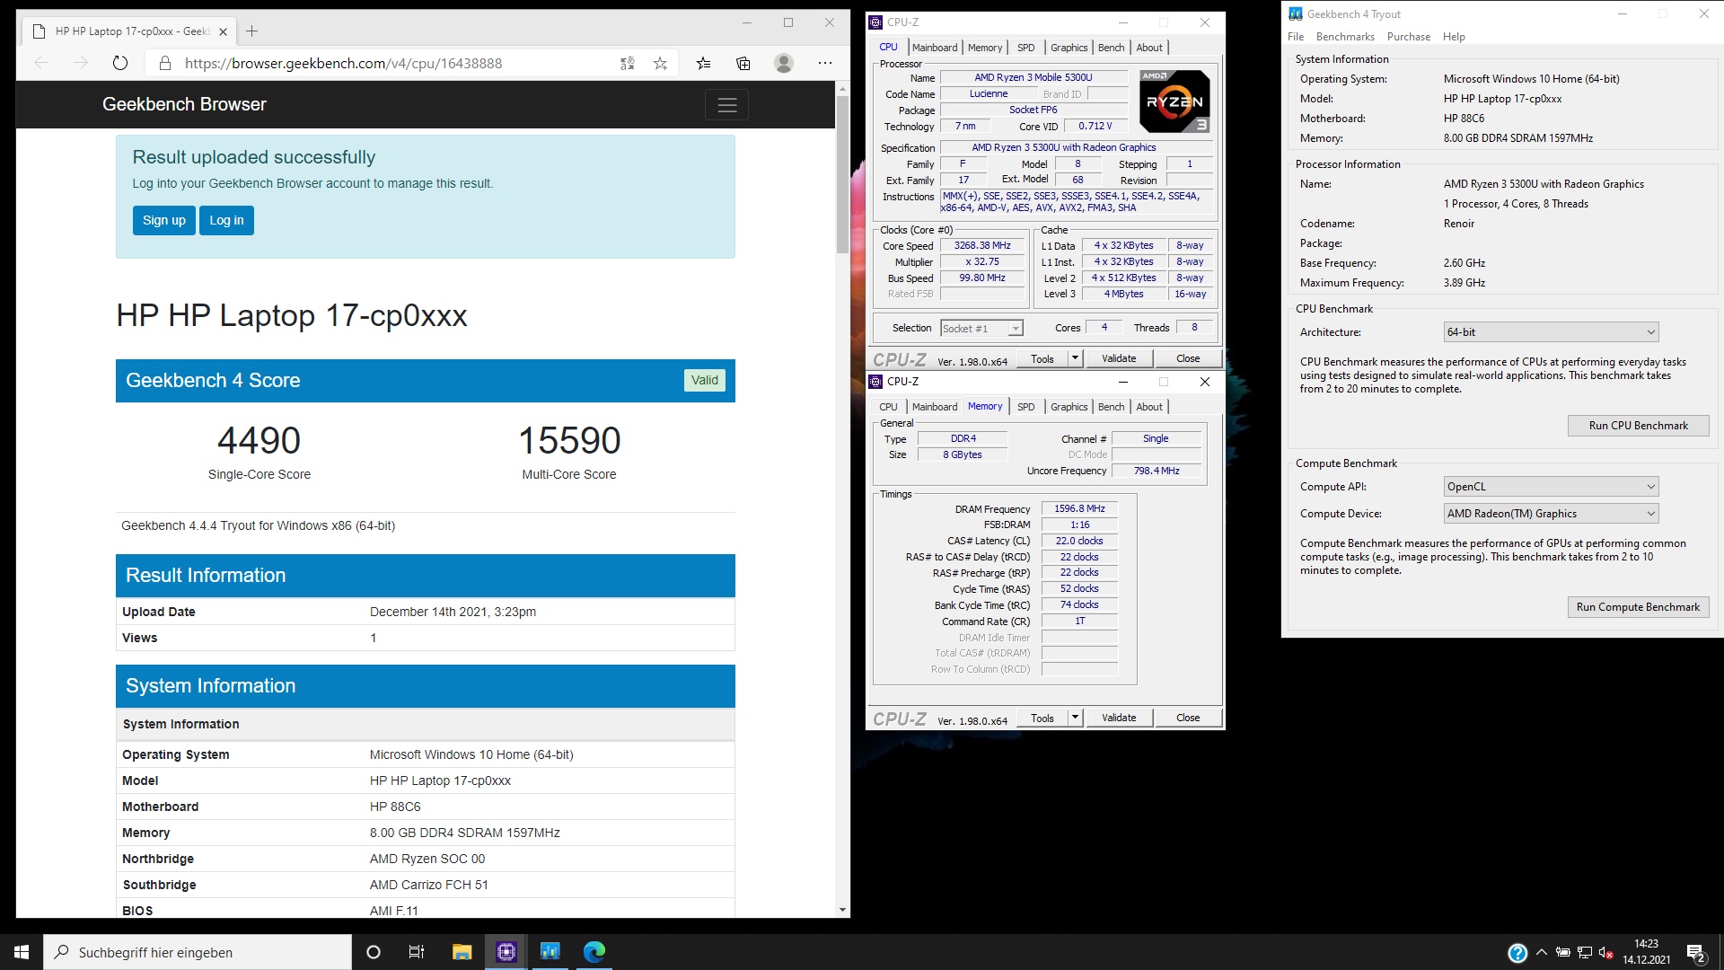Click the translate page icon in address bar
Viewport: 1724px width, 970px height.
coord(628,63)
